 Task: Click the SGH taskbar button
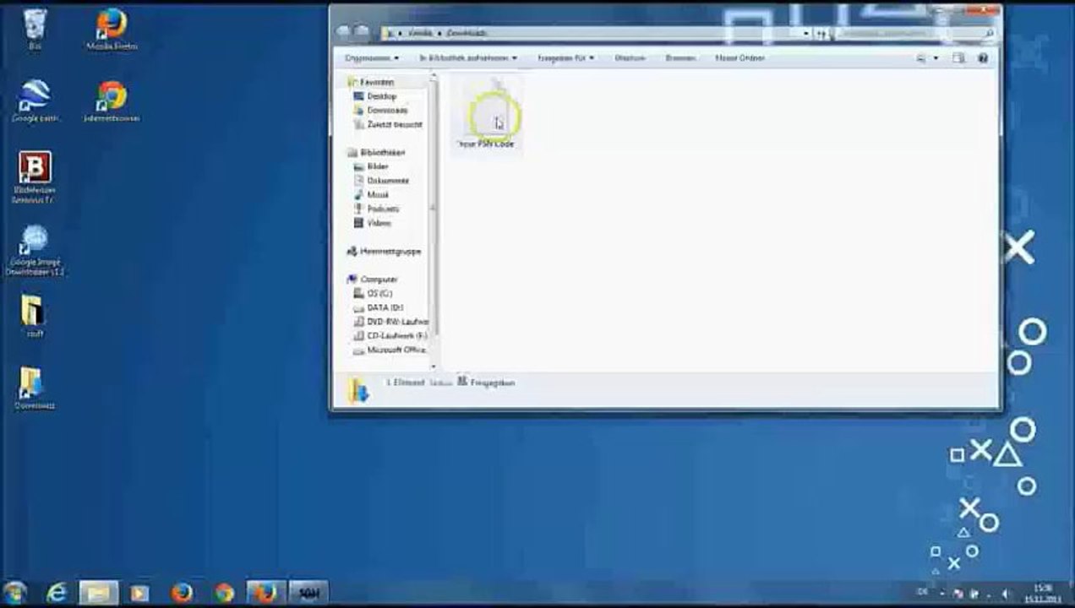pos(308,593)
